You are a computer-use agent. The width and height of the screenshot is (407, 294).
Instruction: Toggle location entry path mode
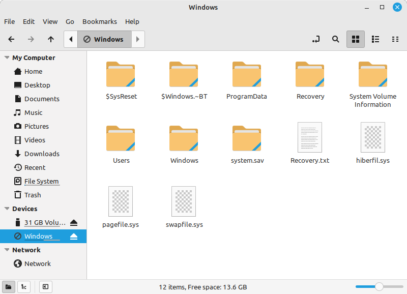(315, 39)
